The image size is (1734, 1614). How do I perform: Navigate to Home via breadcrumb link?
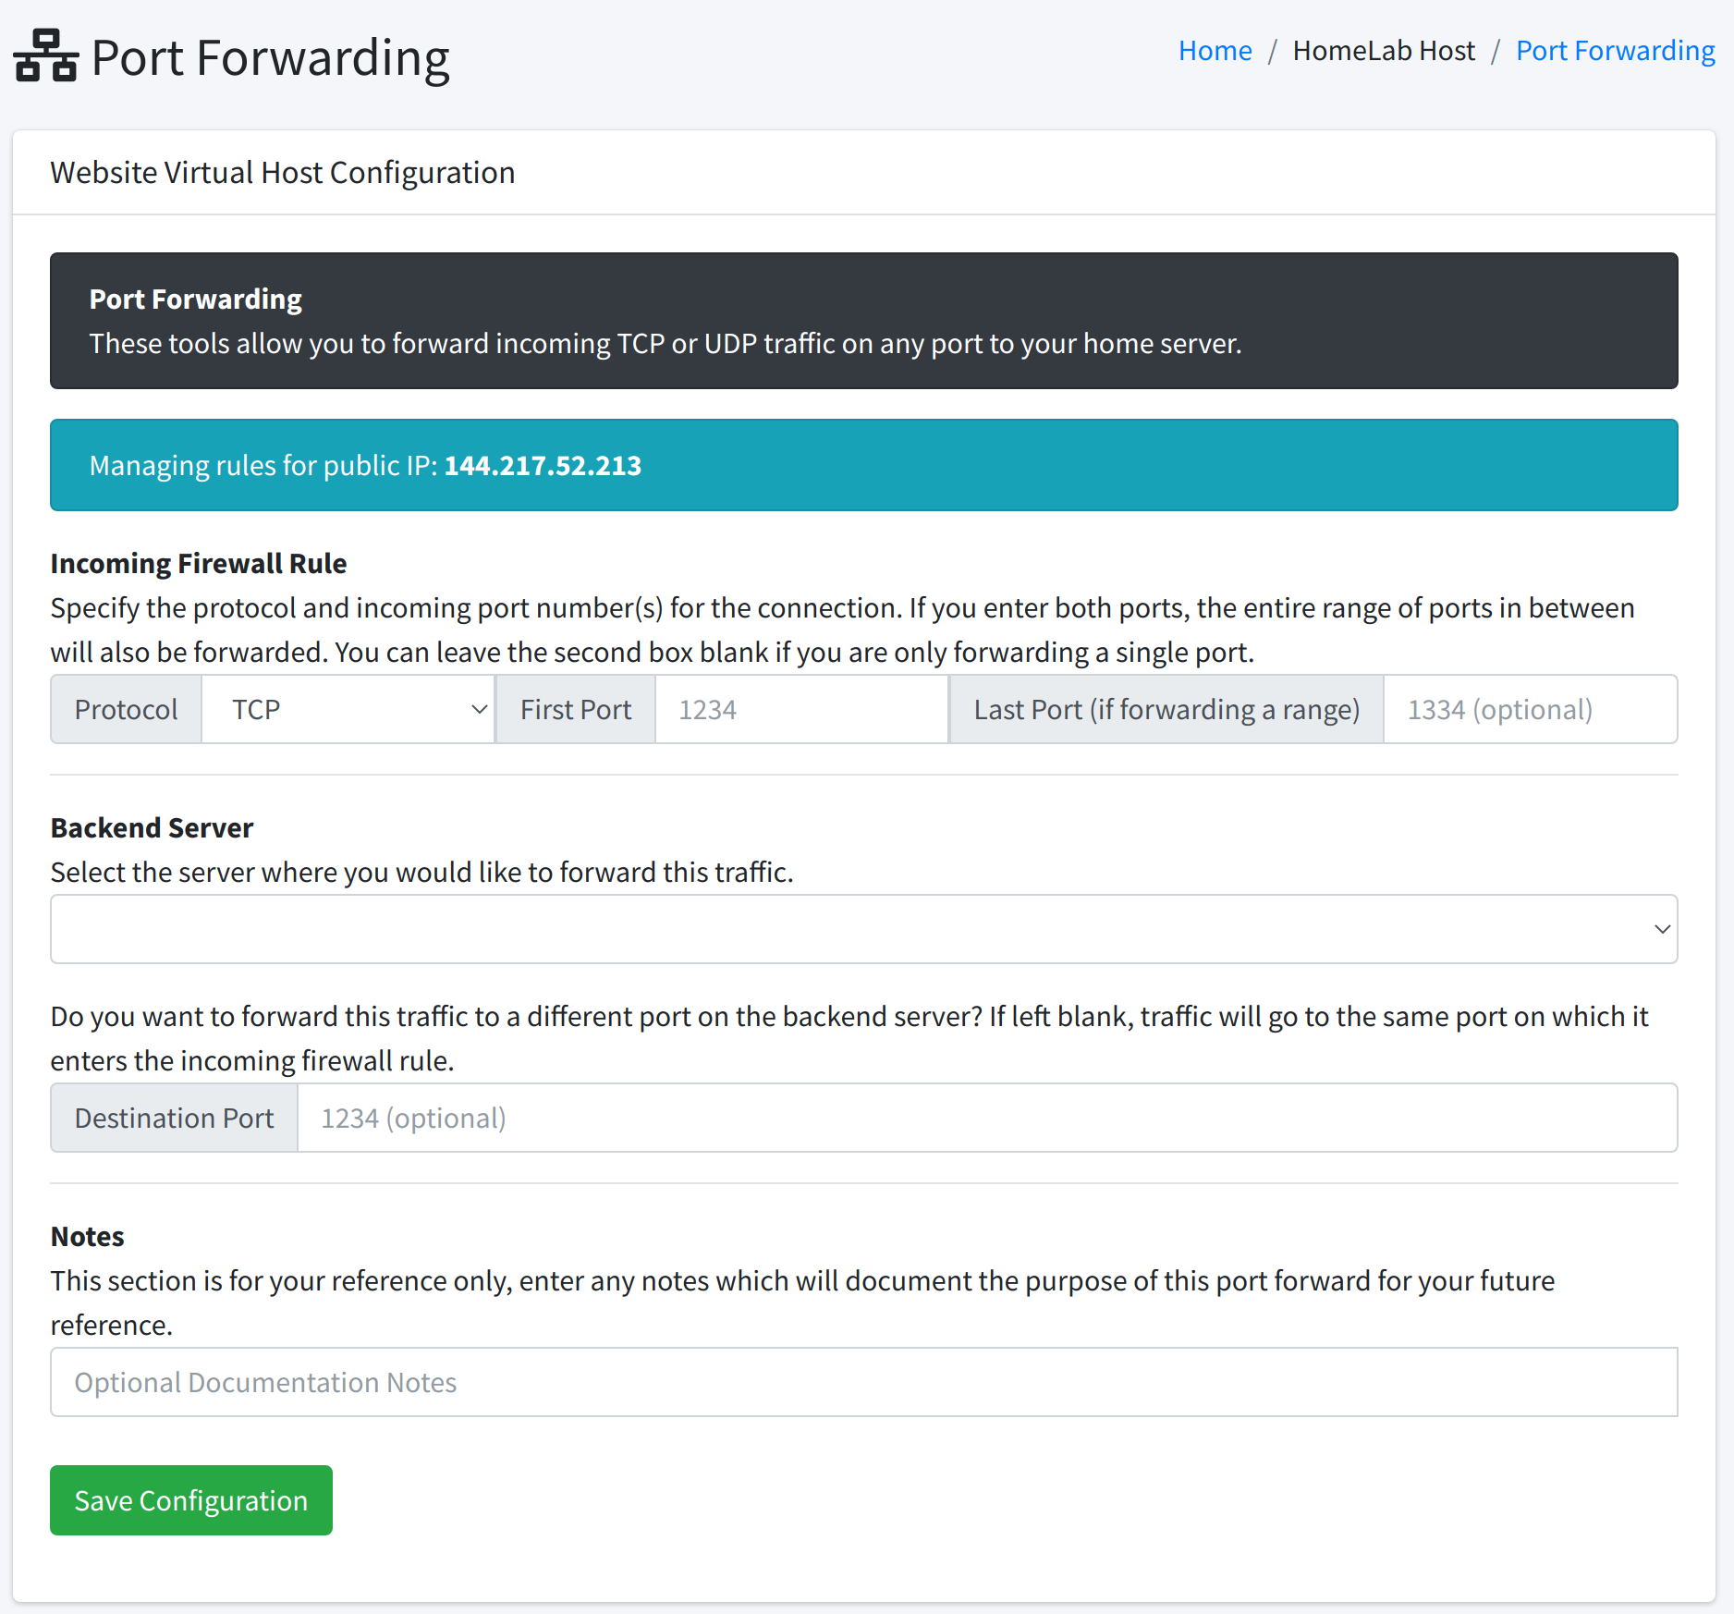click(1214, 50)
